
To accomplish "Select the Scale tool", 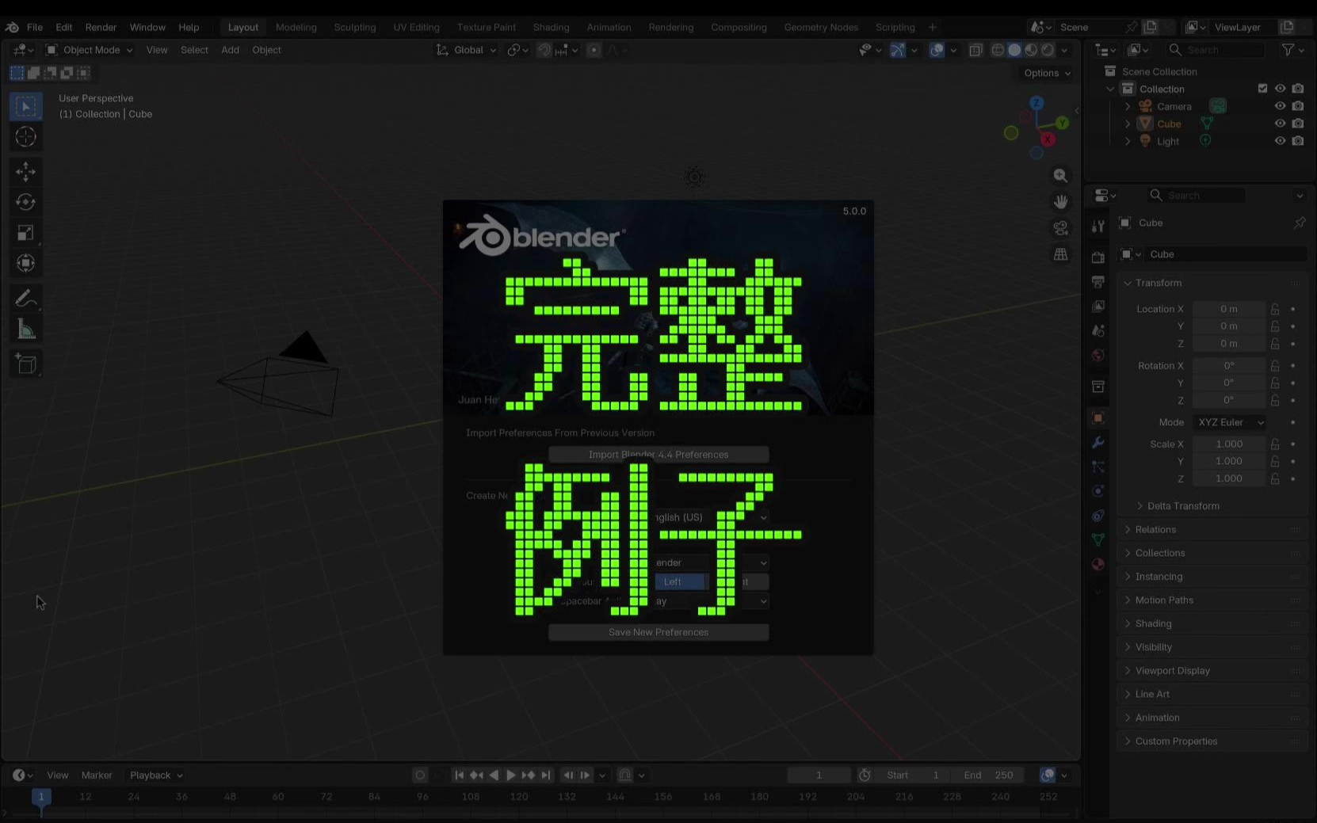I will click(25, 233).
